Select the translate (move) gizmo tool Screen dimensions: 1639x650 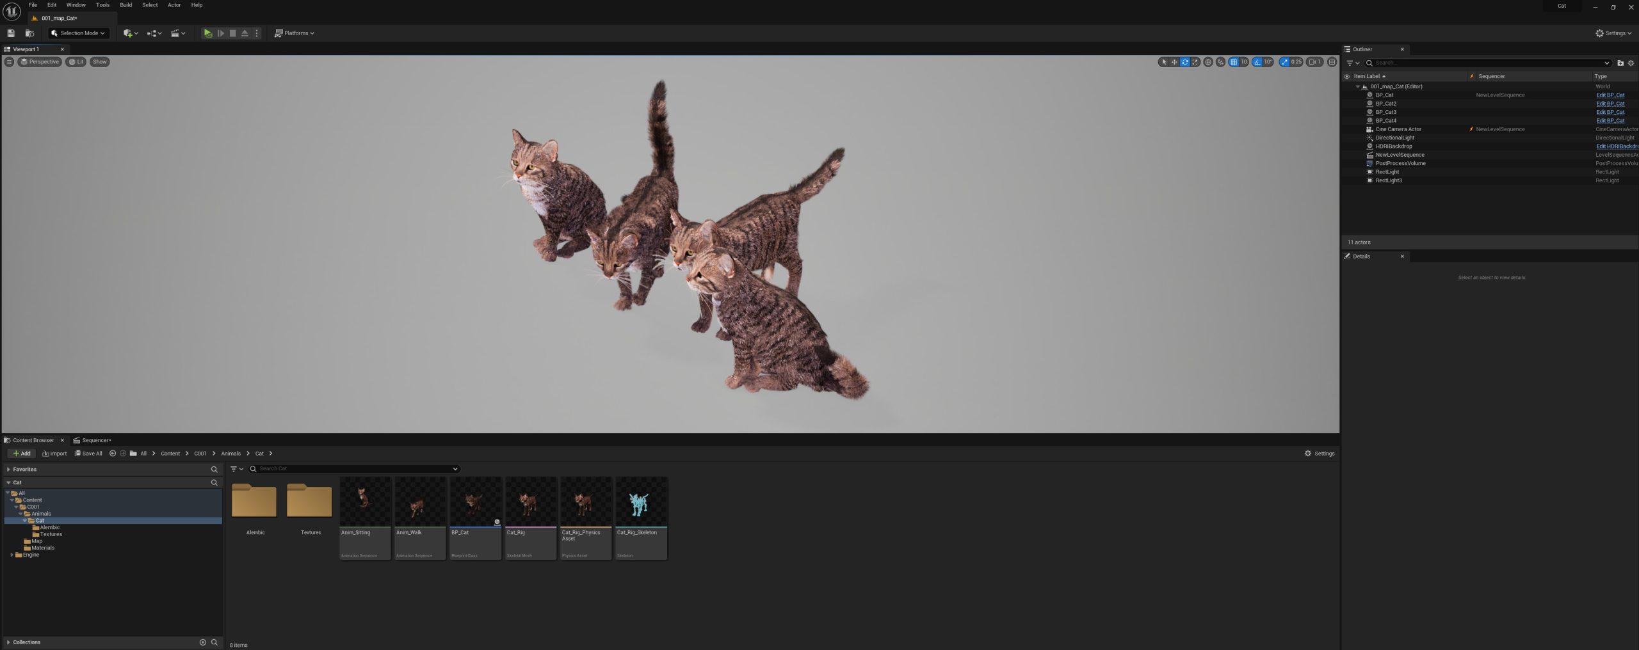pos(1174,62)
